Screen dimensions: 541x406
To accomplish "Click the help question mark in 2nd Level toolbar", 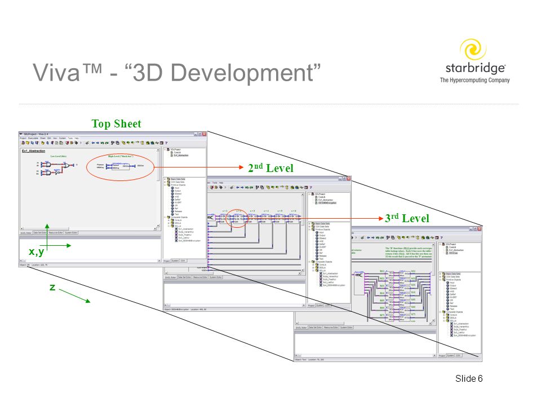I will point(311,187).
